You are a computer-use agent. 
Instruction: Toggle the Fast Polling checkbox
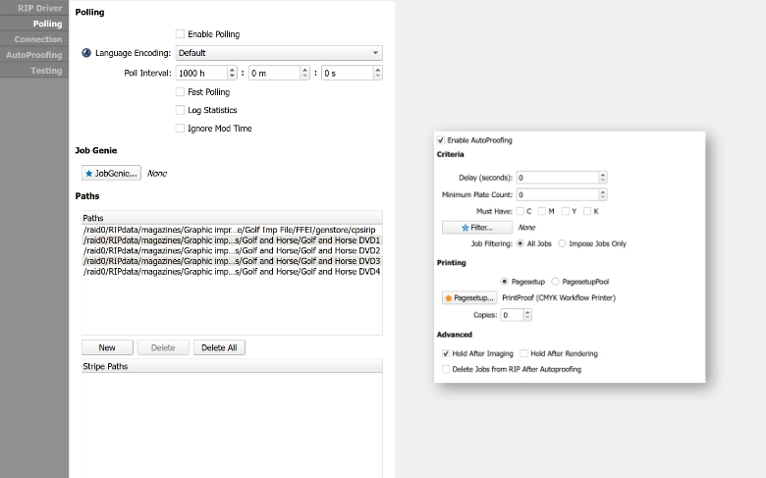click(x=180, y=91)
